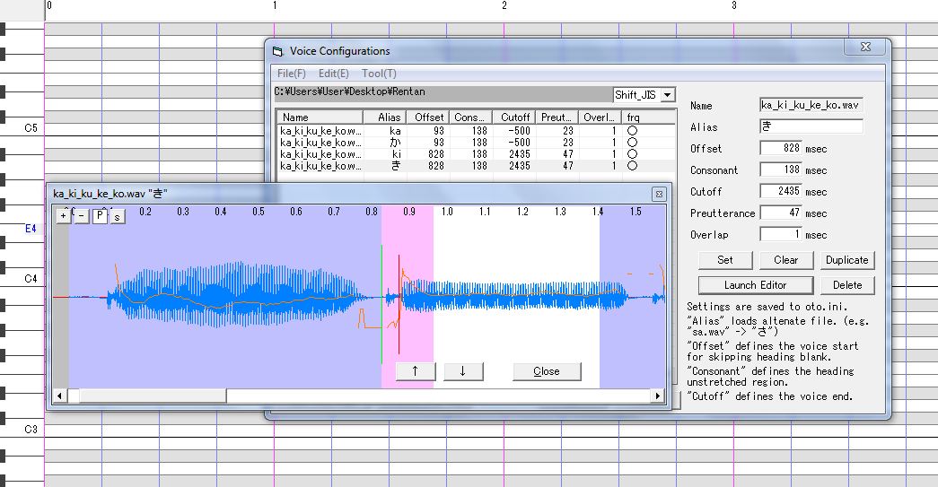Click the Clear button

click(x=785, y=260)
